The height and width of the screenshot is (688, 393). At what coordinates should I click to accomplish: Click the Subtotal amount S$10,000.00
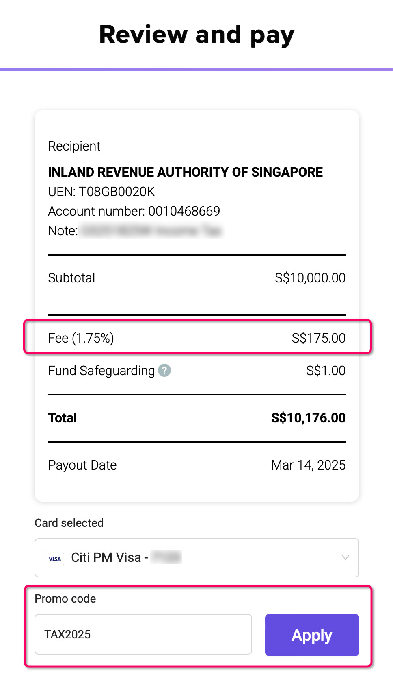coord(310,278)
